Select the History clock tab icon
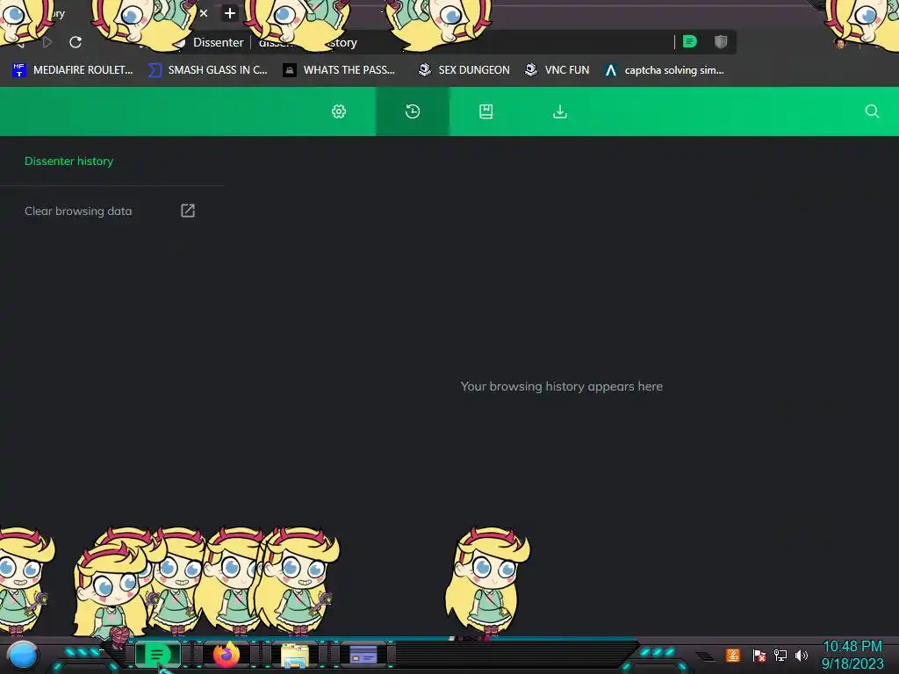The height and width of the screenshot is (674, 899). click(413, 111)
